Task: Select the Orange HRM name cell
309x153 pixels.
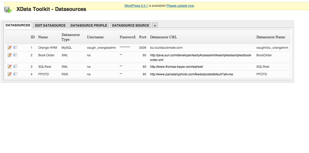Action: [x=48, y=47]
